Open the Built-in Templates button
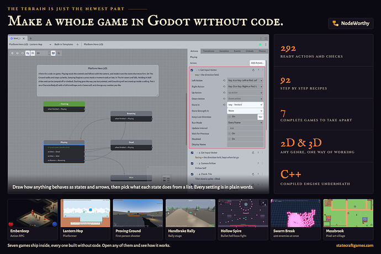 pyautogui.click(x=64, y=45)
